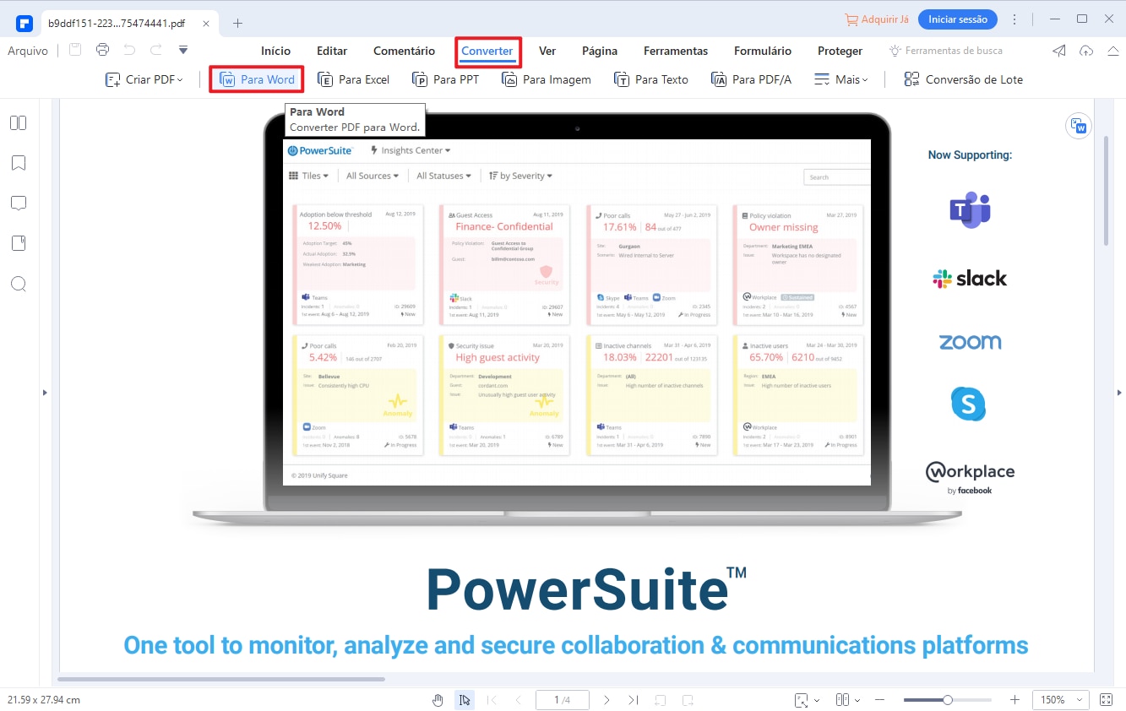Open the bookmarks side panel
1126x711 pixels.
tap(19, 163)
